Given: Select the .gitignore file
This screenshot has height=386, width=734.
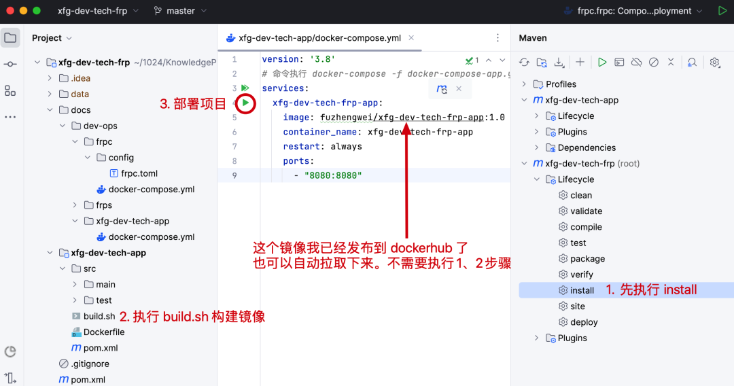Looking at the screenshot, I should pyautogui.click(x=84, y=364).
